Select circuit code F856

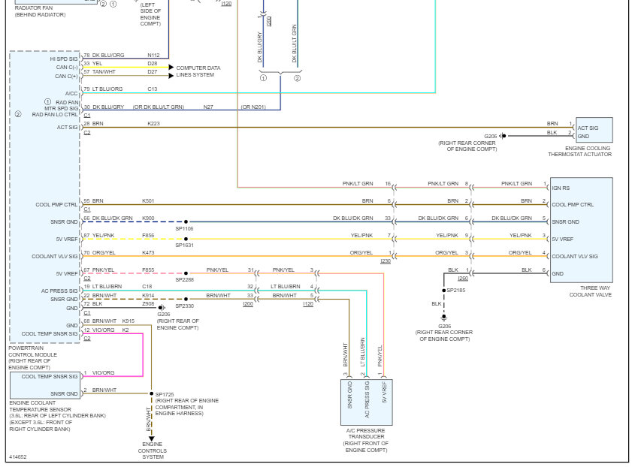[x=148, y=235]
